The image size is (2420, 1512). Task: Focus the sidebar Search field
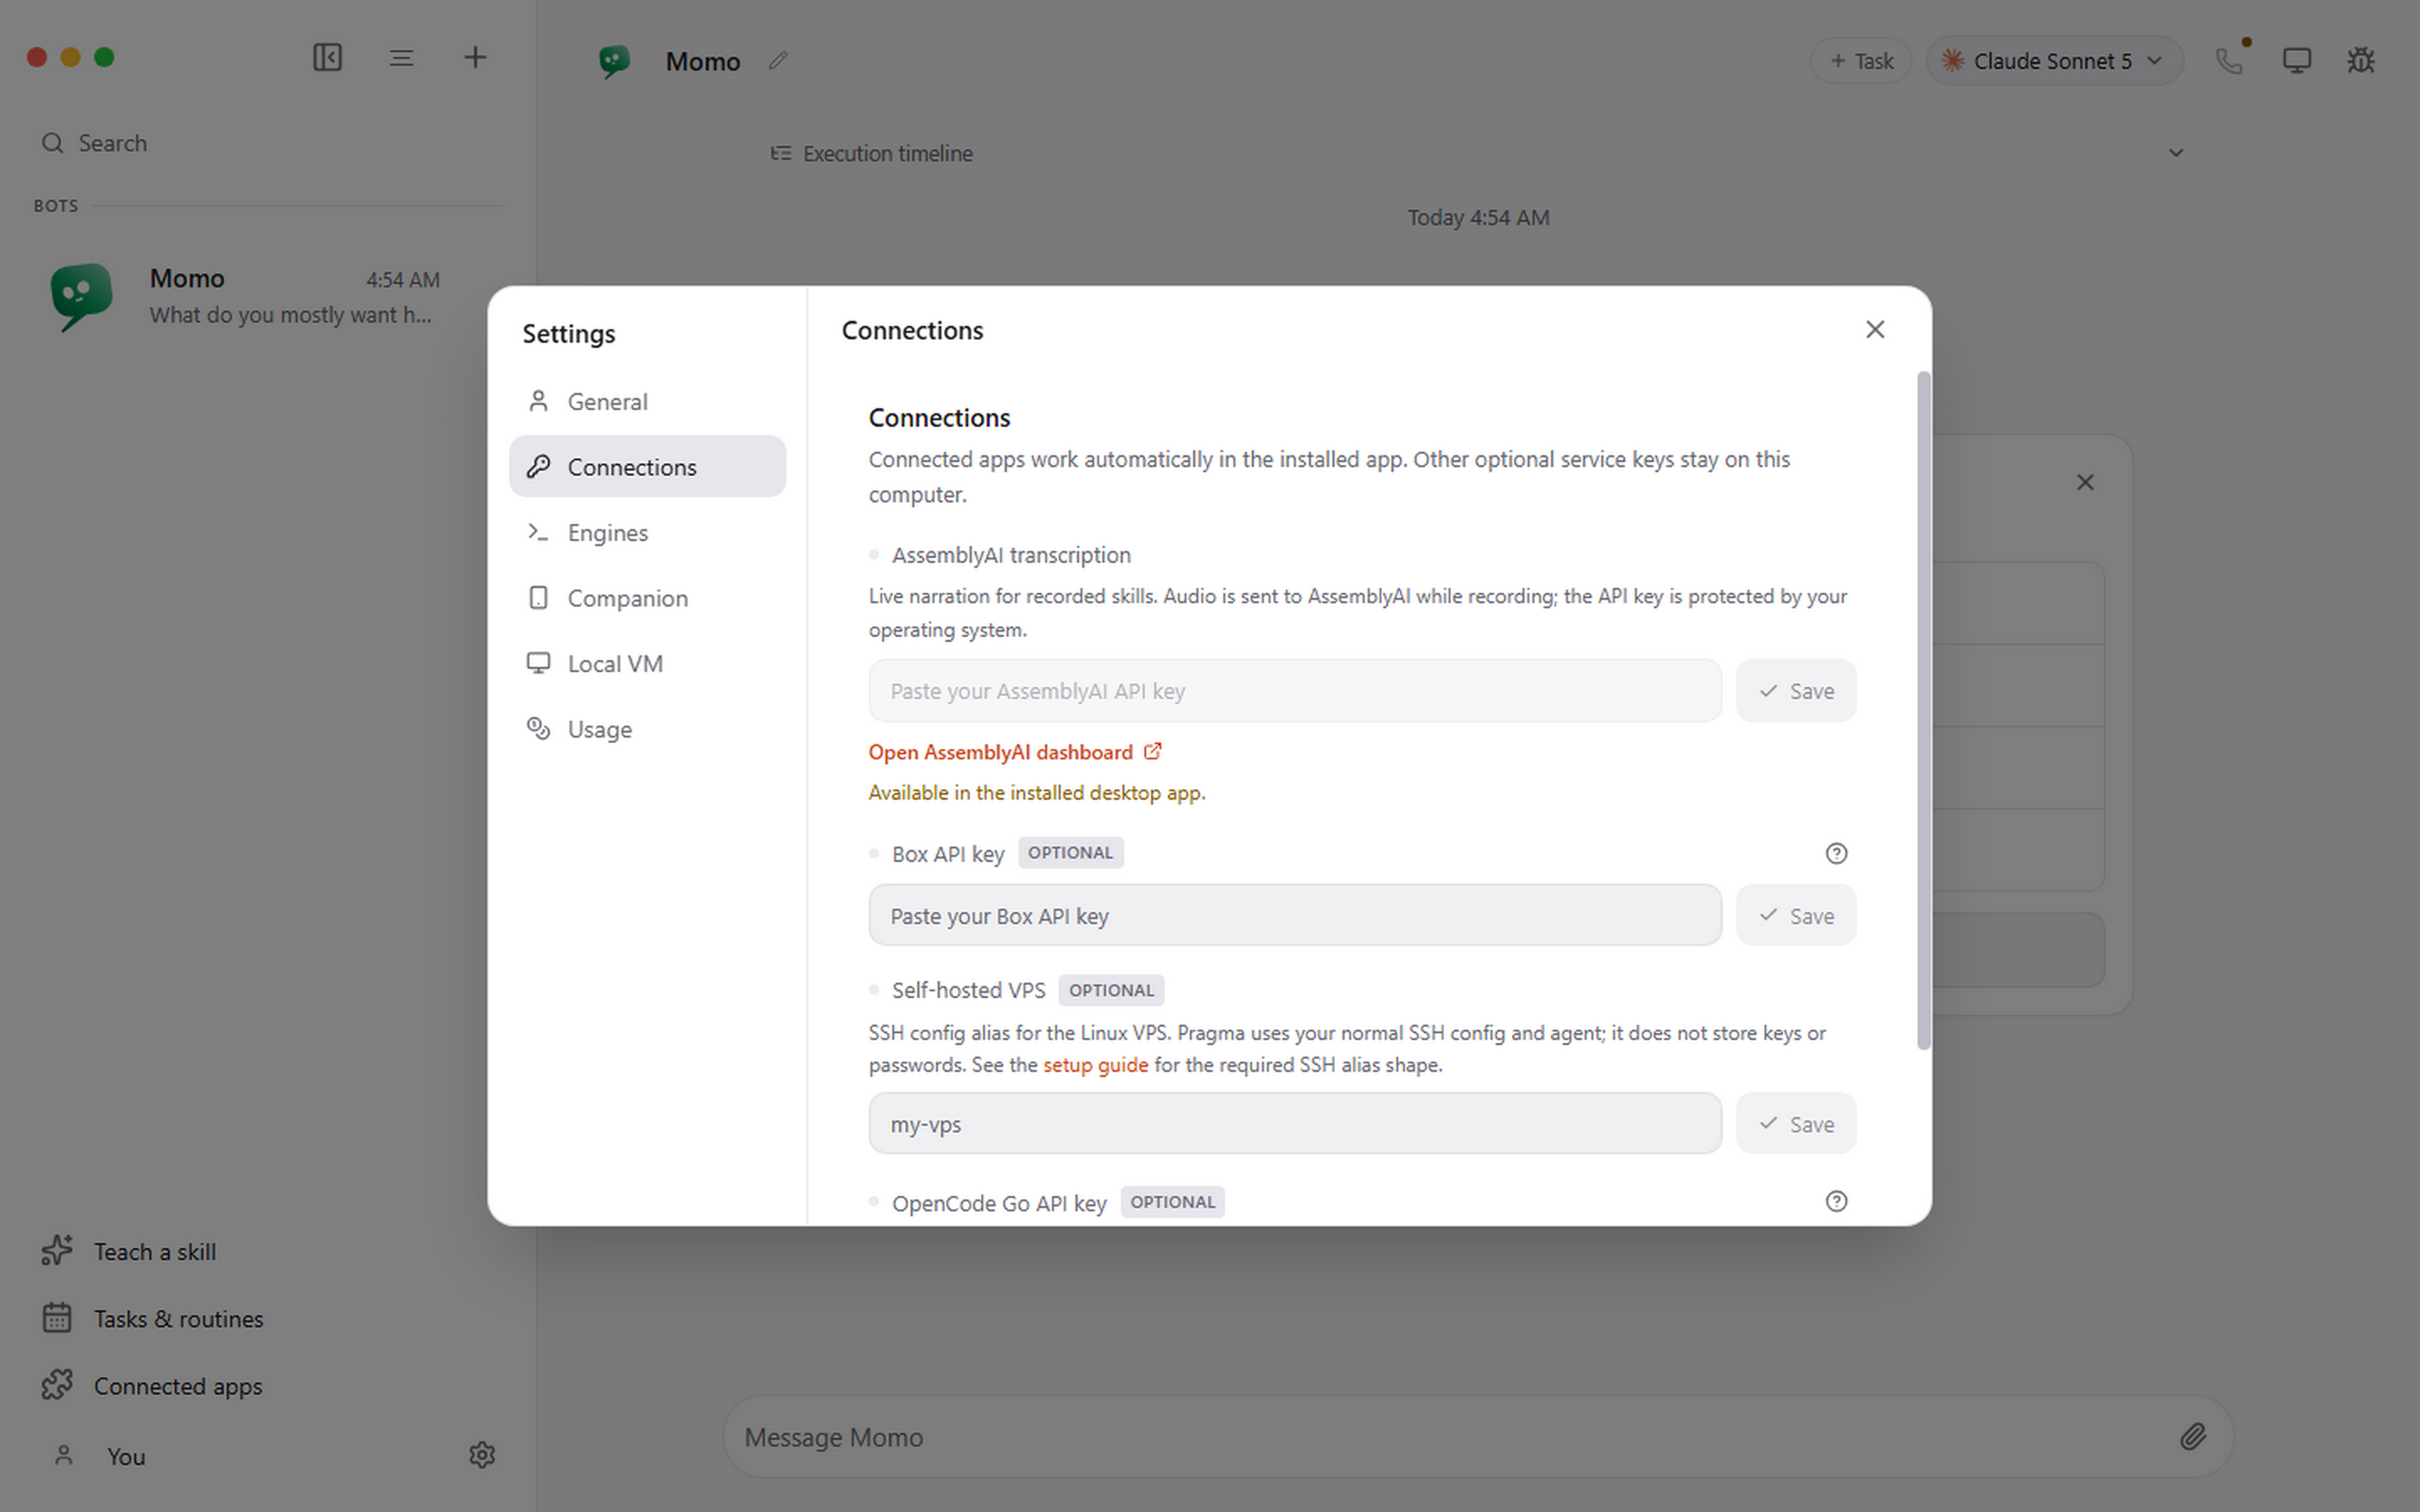tap(268, 143)
